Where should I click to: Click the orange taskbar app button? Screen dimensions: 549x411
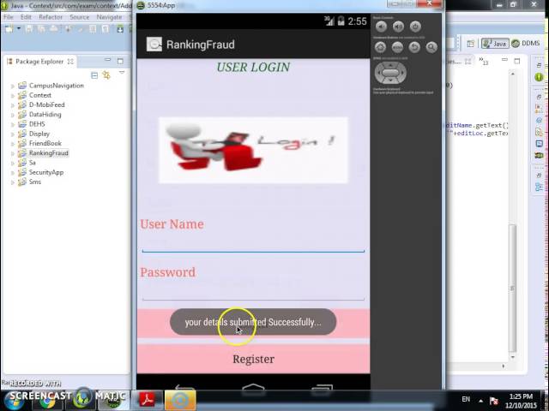(180, 400)
